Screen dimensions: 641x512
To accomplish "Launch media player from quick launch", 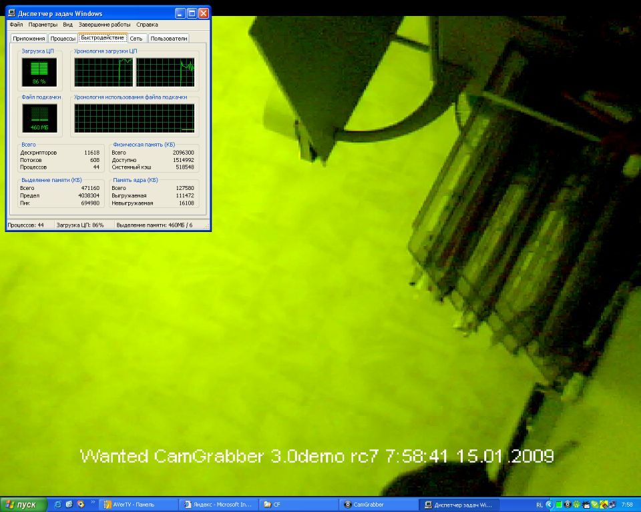I will click(x=80, y=505).
